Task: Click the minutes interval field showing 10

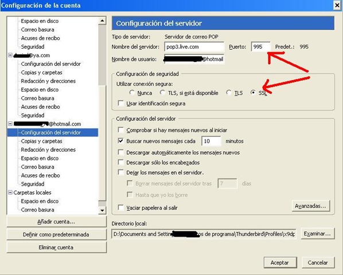Action: [x=211, y=141]
